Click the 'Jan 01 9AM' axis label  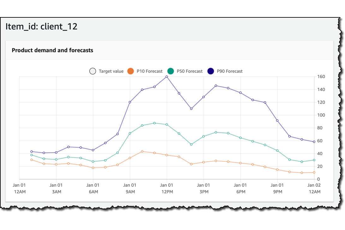click(130, 188)
